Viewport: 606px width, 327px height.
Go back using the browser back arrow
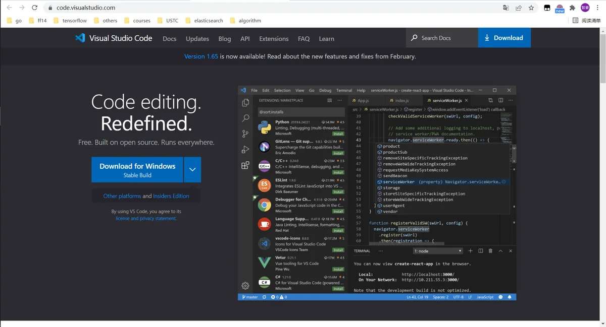[x=9, y=8]
